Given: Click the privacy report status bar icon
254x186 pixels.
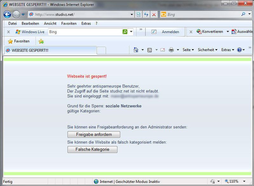Looking at the screenshot, I should [212, 181].
